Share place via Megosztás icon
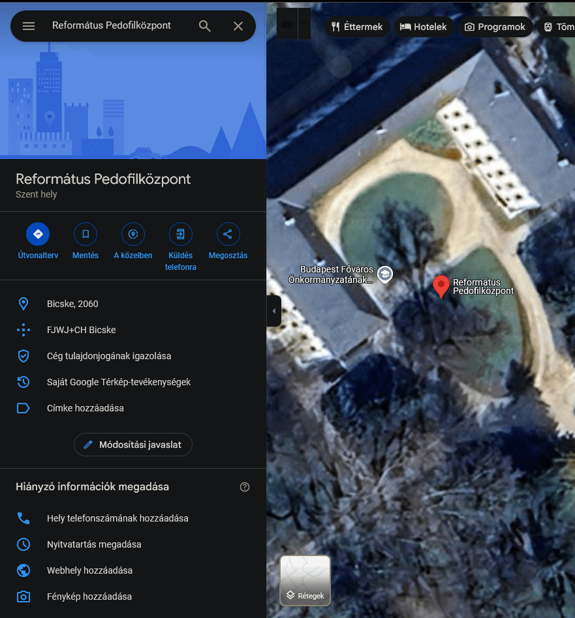The image size is (575, 618). tap(228, 234)
